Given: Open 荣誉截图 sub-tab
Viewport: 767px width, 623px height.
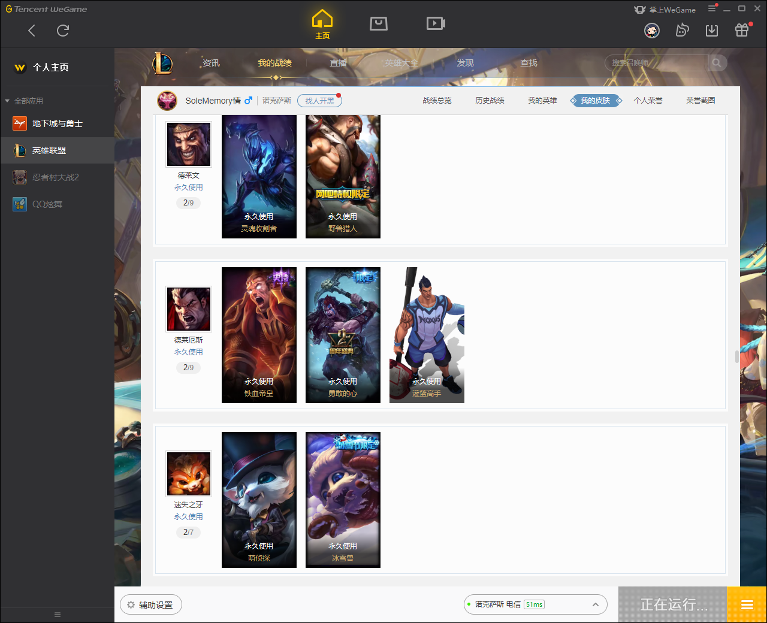Looking at the screenshot, I should [x=700, y=101].
